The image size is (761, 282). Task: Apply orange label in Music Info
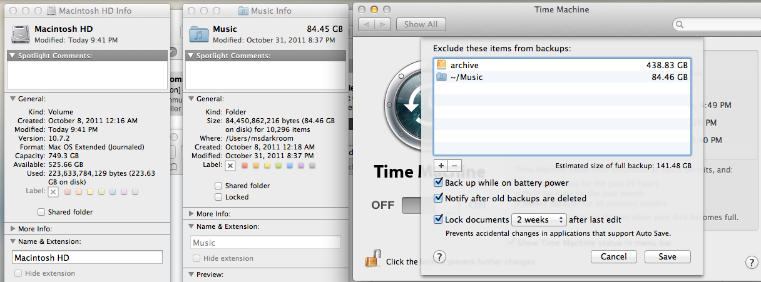(255, 165)
